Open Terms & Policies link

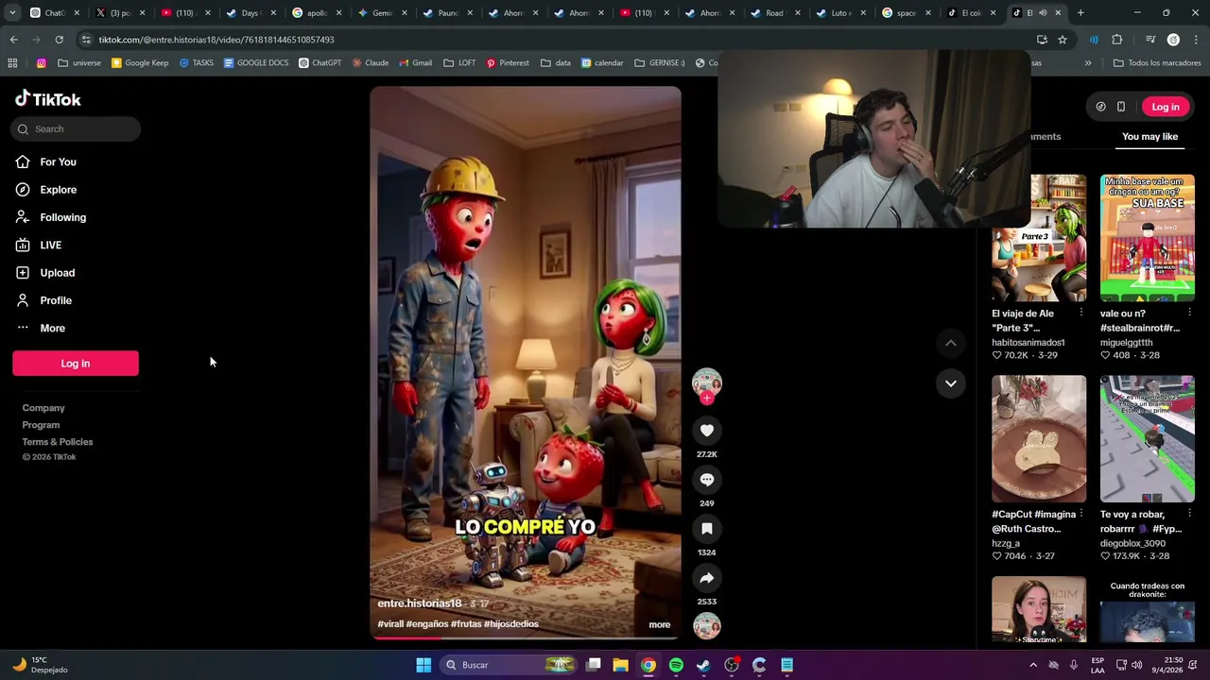click(58, 442)
